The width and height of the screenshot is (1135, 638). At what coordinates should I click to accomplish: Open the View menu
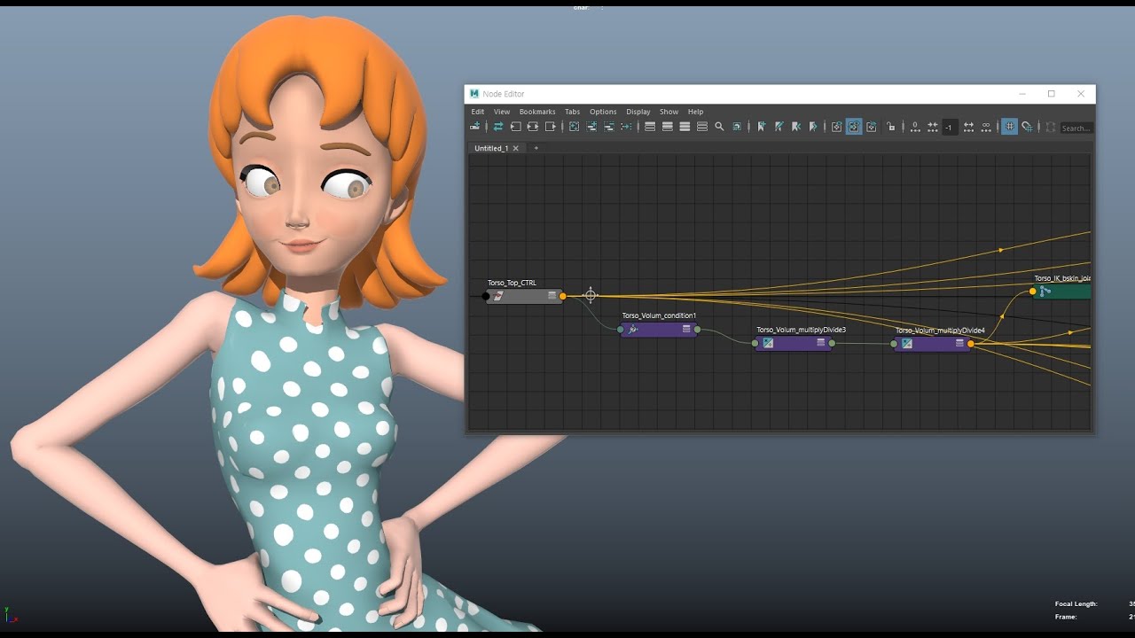[502, 112]
